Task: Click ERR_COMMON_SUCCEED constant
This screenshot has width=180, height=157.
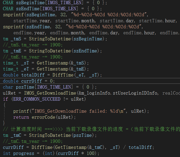Action: pyautogui.click(x=37, y=99)
